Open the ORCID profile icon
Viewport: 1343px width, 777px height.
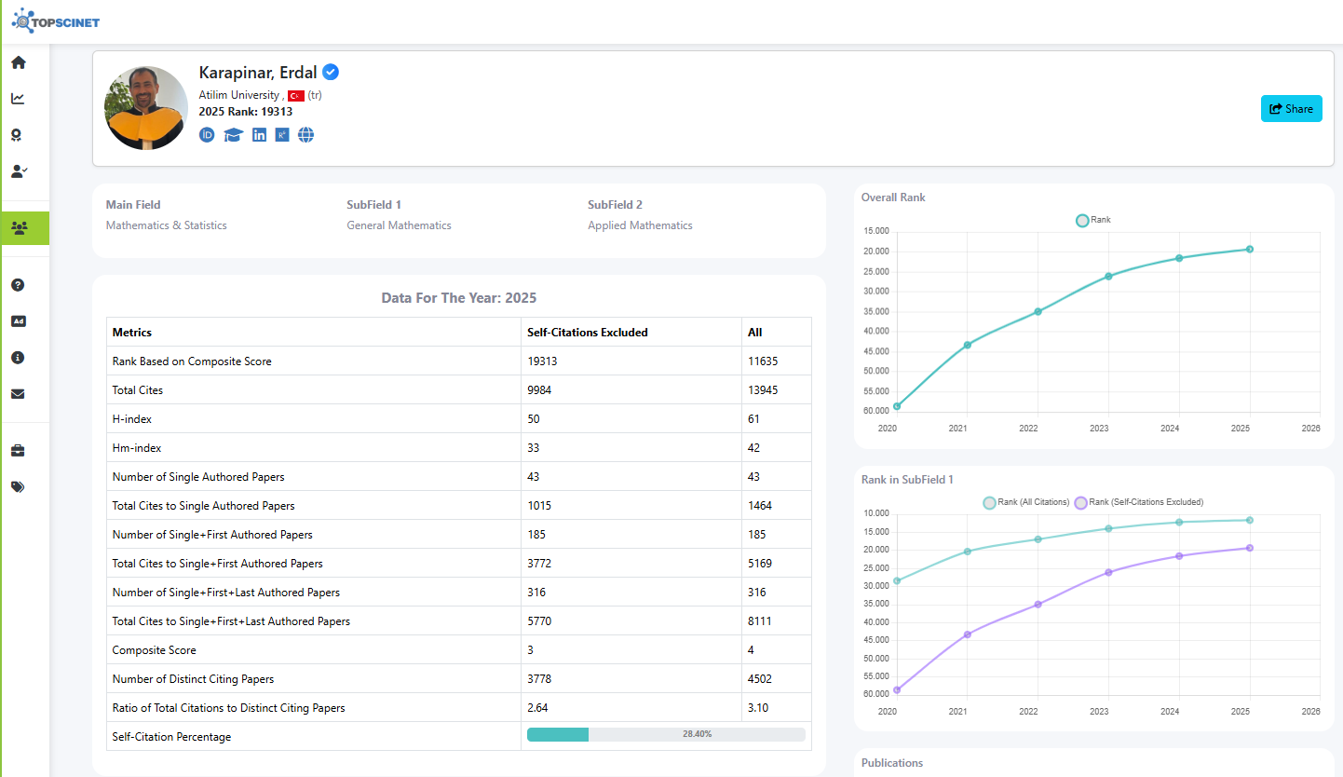207,135
